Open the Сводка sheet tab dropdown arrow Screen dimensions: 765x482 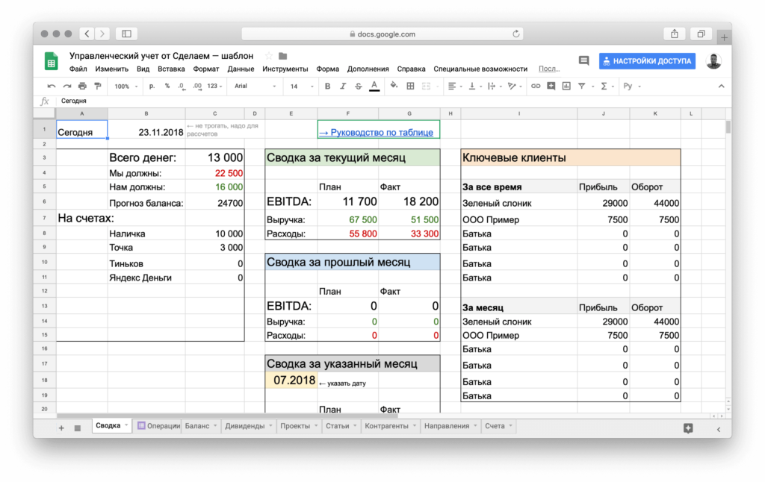point(126,425)
